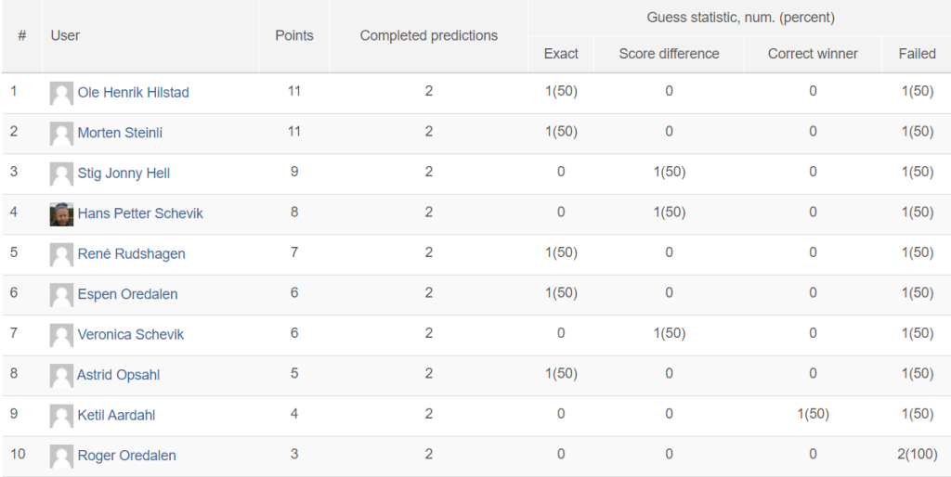Viewport: 951px width, 477px height.
Task: Click the Failed column header
Action: [917, 54]
